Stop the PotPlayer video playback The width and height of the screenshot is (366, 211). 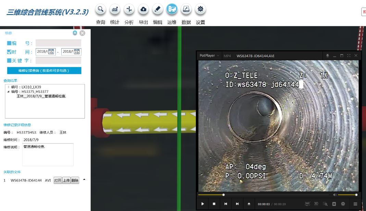pyautogui.click(x=214, y=204)
